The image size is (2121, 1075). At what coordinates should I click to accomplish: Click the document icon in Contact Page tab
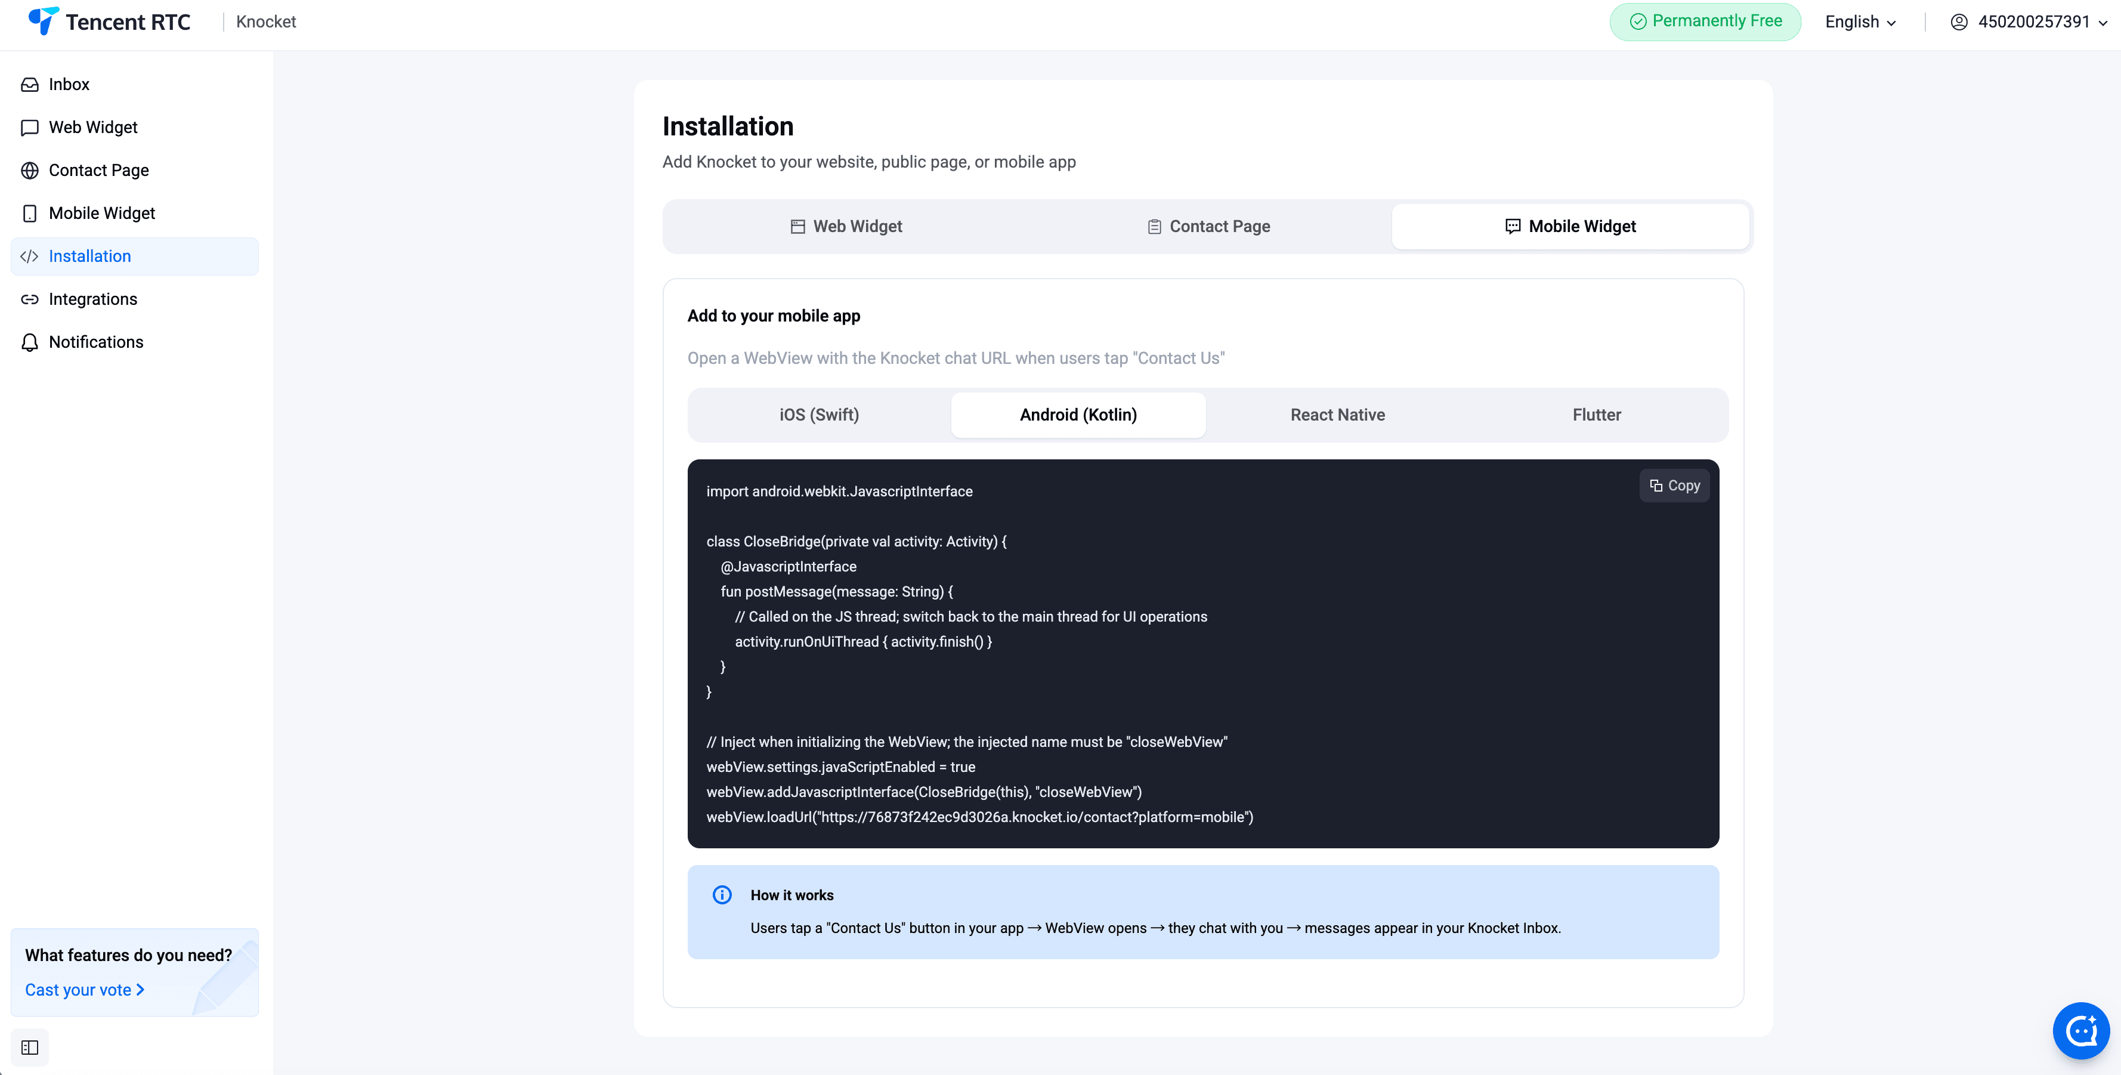pyautogui.click(x=1154, y=227)
